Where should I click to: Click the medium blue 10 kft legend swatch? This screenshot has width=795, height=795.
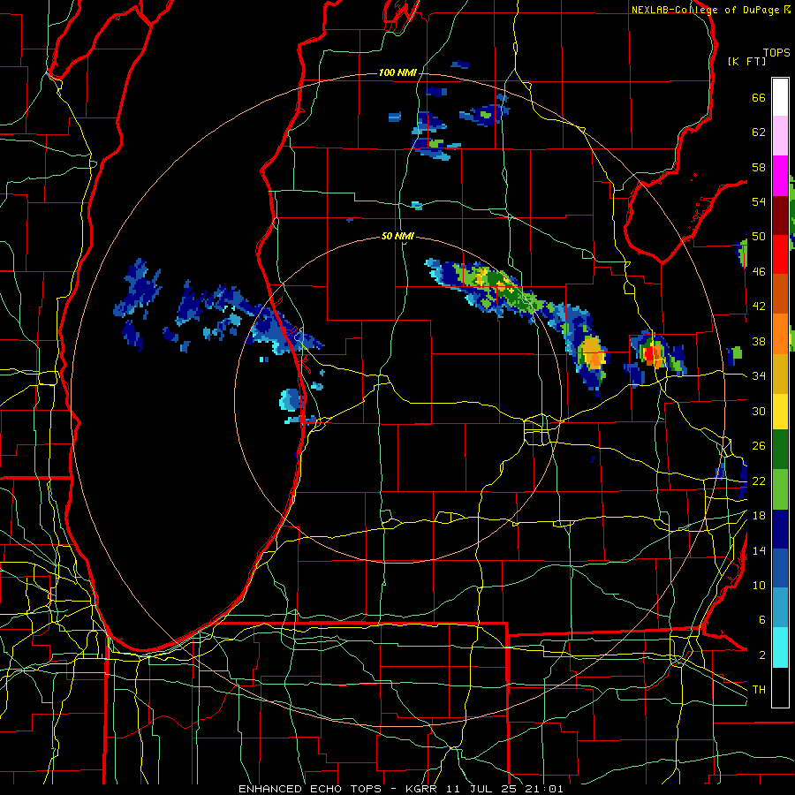click(x=780, y=567)
